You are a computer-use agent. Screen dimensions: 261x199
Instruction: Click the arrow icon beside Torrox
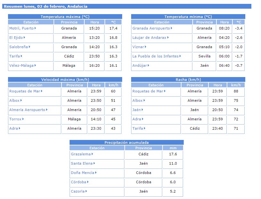tap(23, 119)
